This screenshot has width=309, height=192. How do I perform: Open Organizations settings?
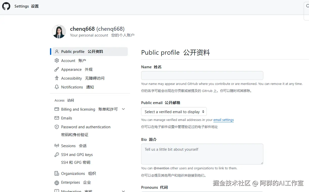78,173
